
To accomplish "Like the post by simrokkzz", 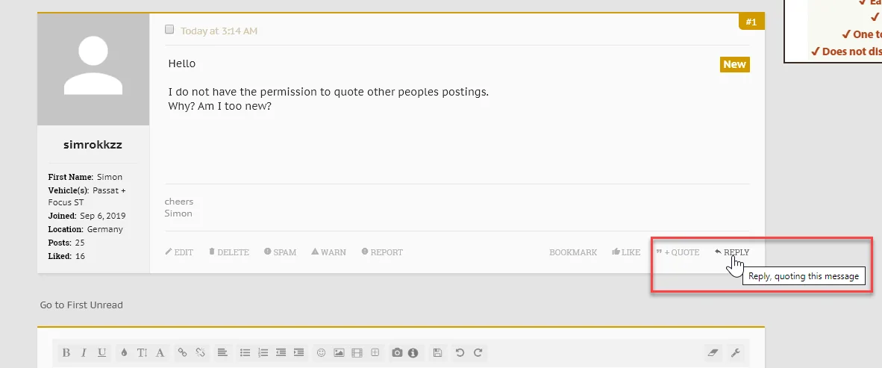I will tap(626, 252).
